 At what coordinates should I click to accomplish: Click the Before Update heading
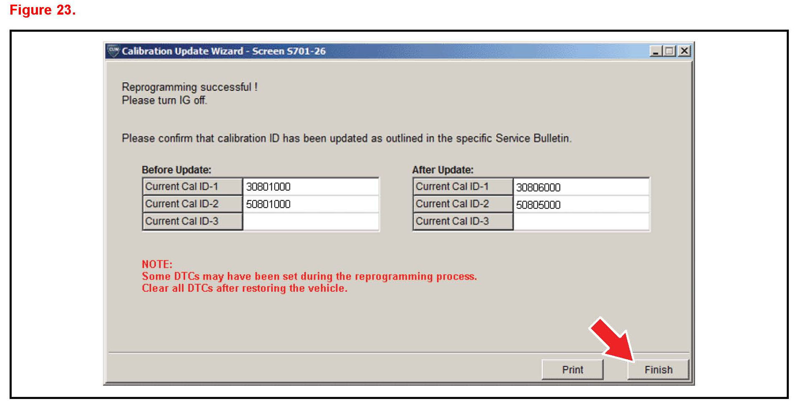click(x=176, y=170)
